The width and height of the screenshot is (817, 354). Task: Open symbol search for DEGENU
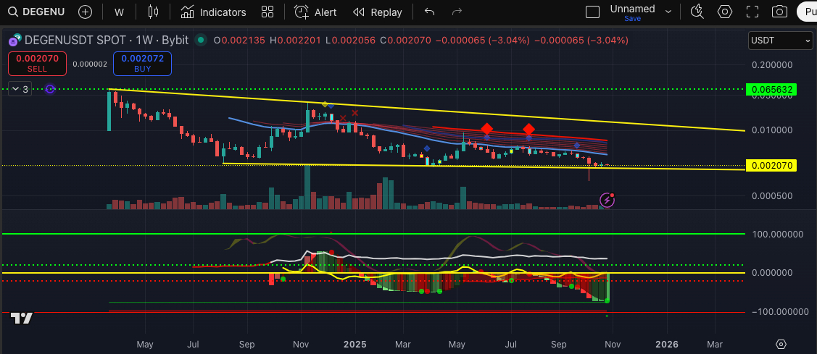36,12
